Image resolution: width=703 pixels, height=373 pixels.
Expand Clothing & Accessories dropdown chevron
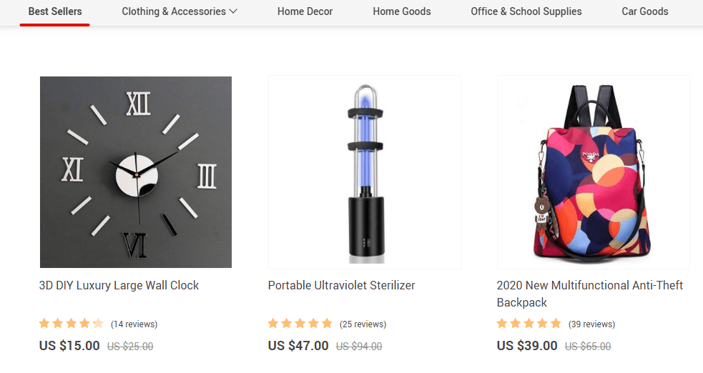233,11
